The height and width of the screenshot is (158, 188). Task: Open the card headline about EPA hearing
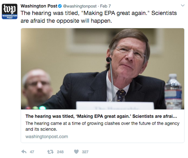click(x=101, y=116)
